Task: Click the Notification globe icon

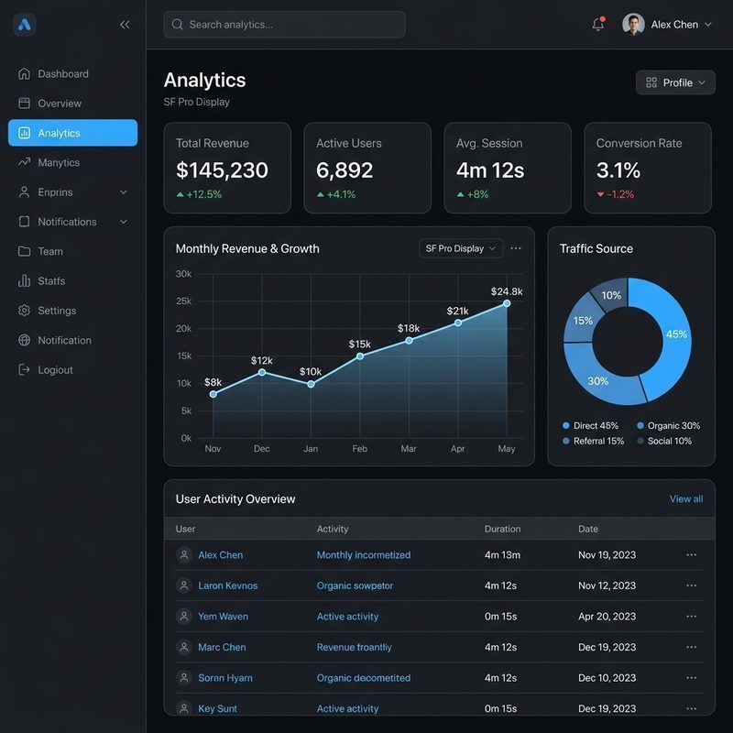Action: pyautogui.click(x=24, y=340)
